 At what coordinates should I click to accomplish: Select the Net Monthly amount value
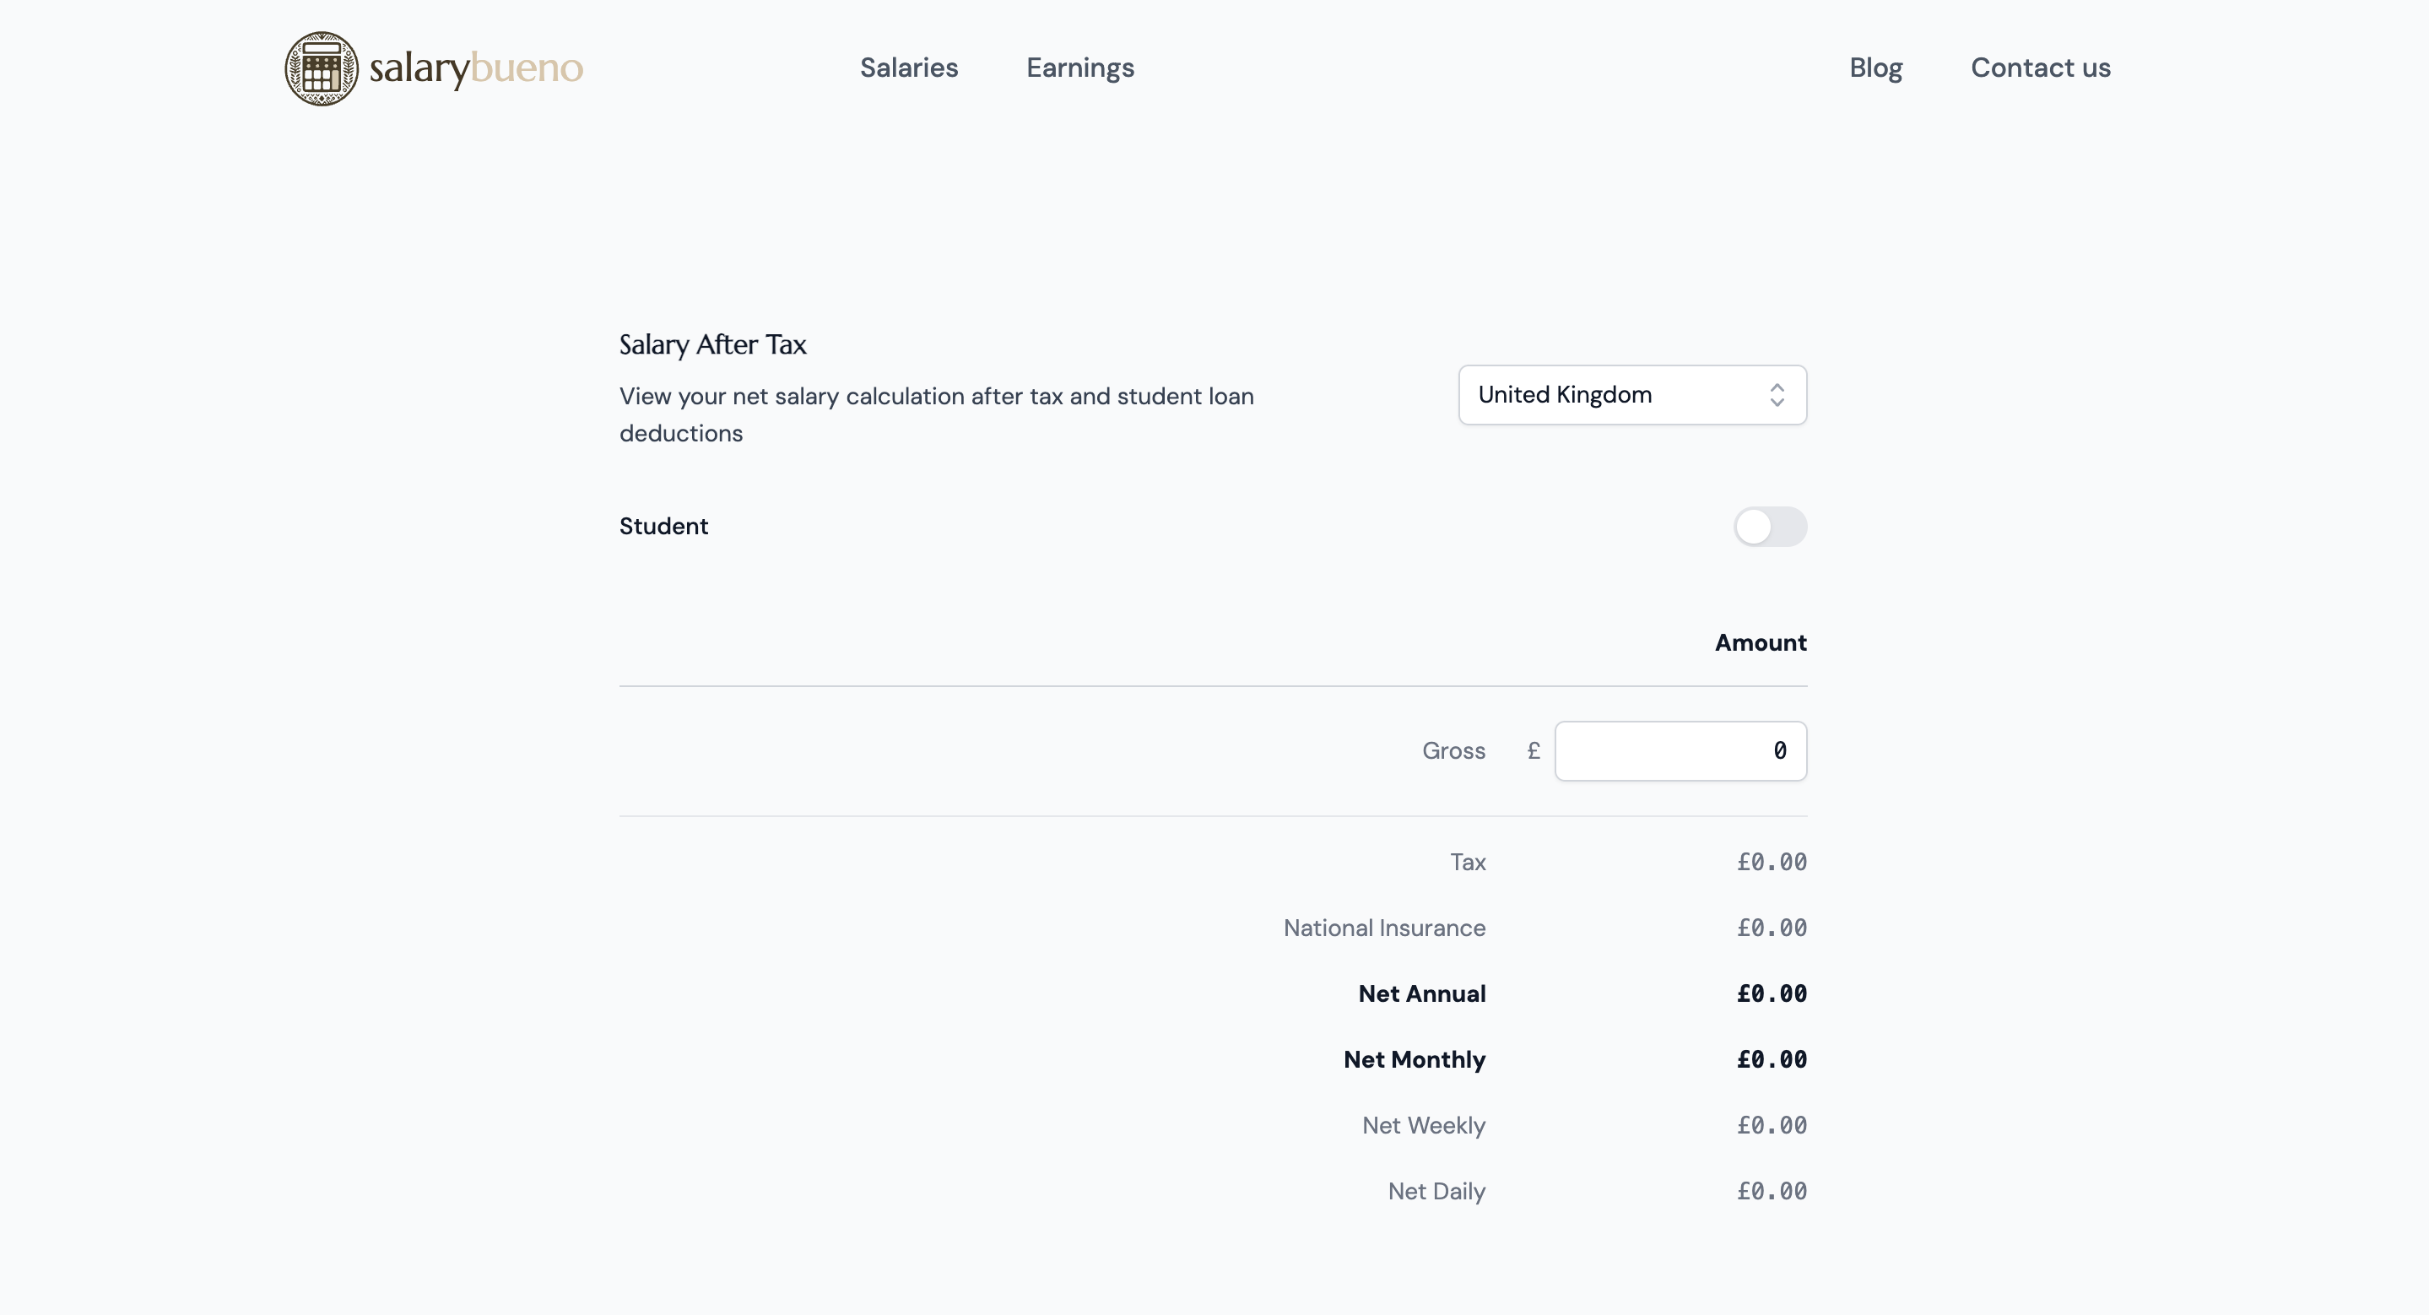[1771, 1059]
